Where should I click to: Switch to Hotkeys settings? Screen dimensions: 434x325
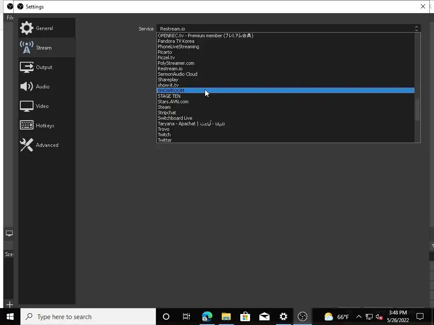(47, 125)
